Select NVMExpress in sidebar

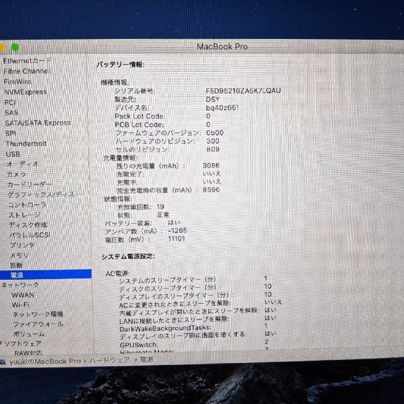(25, 92)
